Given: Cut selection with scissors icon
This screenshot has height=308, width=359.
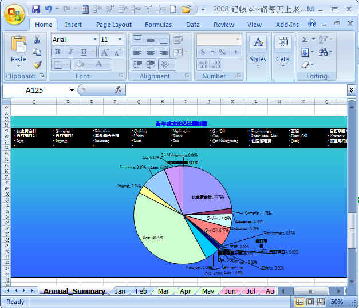Looking at the screenshot, I should (37, 40).
